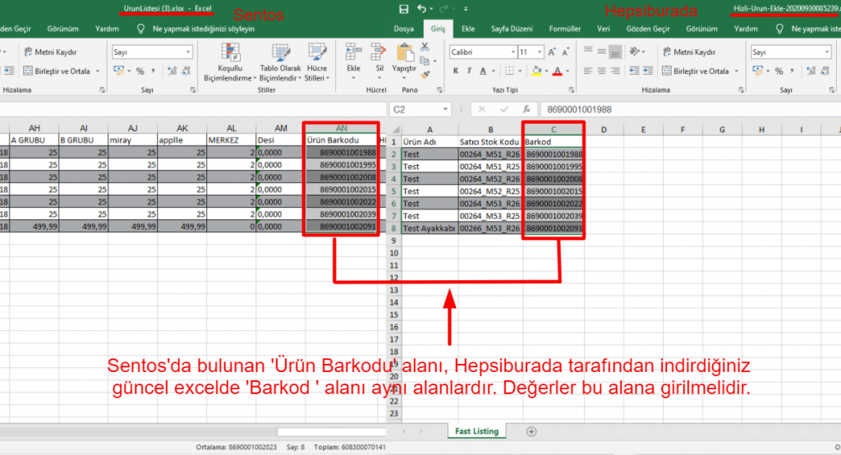Apply the yellow fill color bucket
This screenshot has width=841, height=455.
(x=537, y=71)
